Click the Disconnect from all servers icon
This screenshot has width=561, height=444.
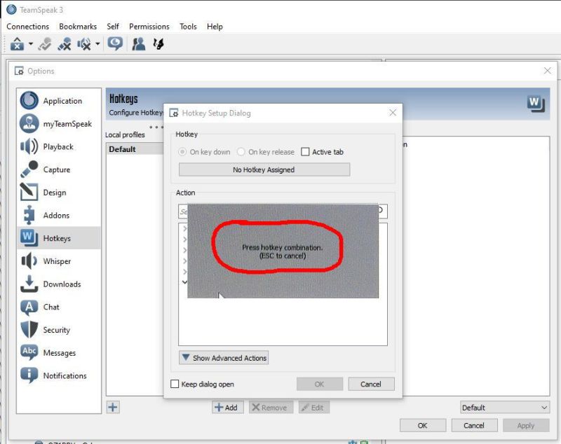[x=65, y=44]
